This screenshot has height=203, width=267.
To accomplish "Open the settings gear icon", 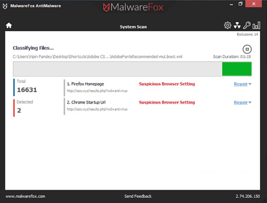I will point(227,25).
